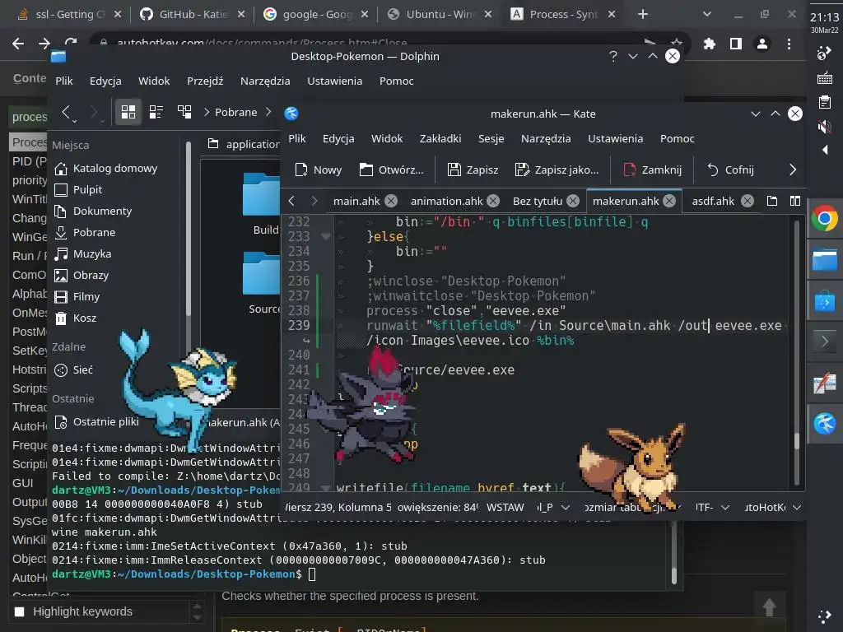Click Zamknij document button in Kate
Viewport: 843px width, 632px height.
(652, 170)
